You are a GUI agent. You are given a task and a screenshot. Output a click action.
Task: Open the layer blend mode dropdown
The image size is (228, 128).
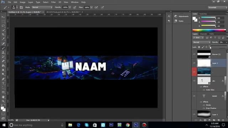[x=202, y=42]
